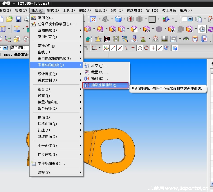Expand the 草图曲线(S) submenu arrow
The height and width of the screenshot is (192, 213).
[x=81, y=30]
